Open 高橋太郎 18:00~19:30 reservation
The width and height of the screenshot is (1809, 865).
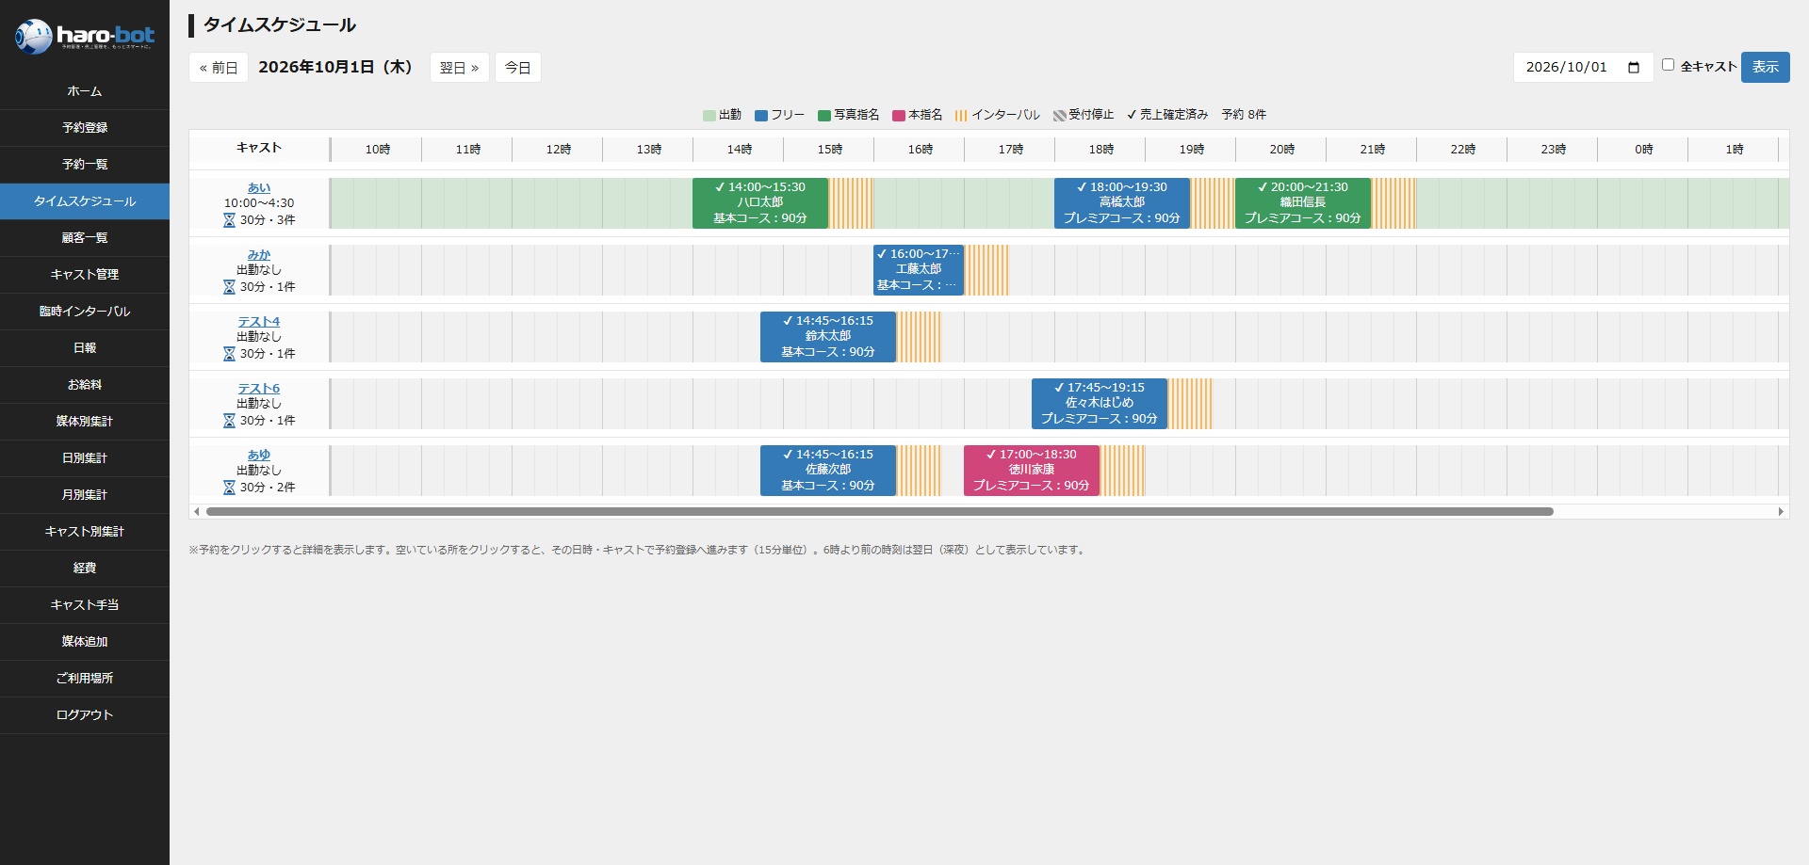click(1122, 203)
